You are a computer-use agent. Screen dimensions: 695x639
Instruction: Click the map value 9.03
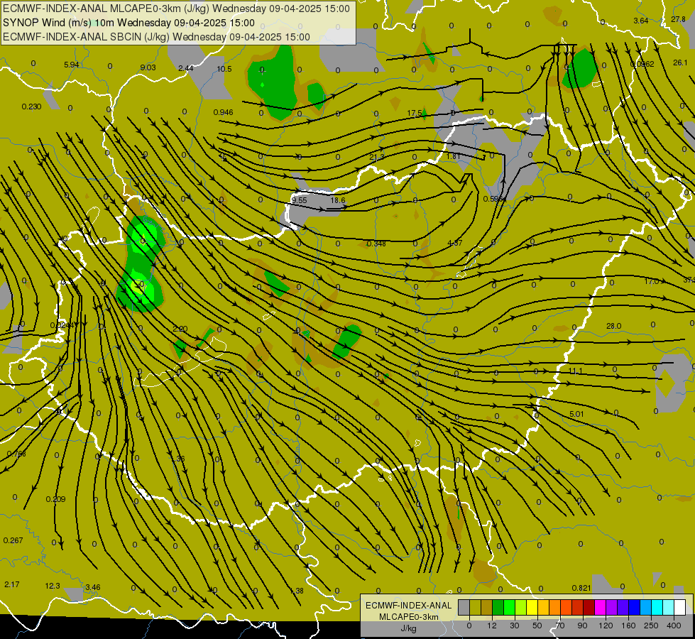(x=148, y=67)
